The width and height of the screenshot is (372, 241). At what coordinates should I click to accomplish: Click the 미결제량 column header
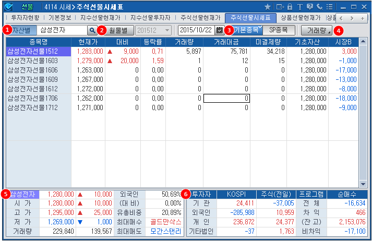point(268,42)
